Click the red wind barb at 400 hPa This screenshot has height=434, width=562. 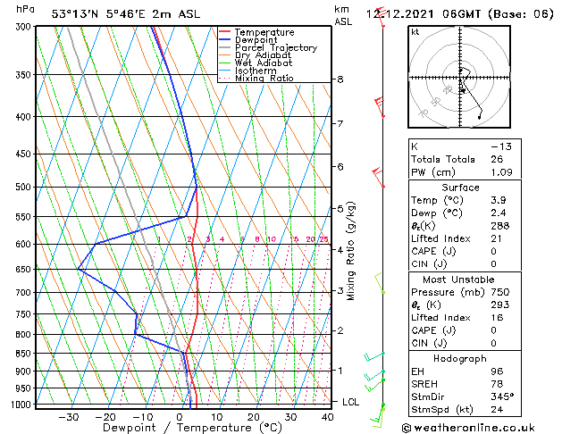(380, 106)
